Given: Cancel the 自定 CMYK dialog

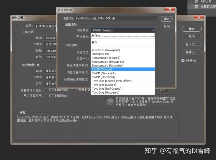Looking at the screenshot, I should [166, 27].
